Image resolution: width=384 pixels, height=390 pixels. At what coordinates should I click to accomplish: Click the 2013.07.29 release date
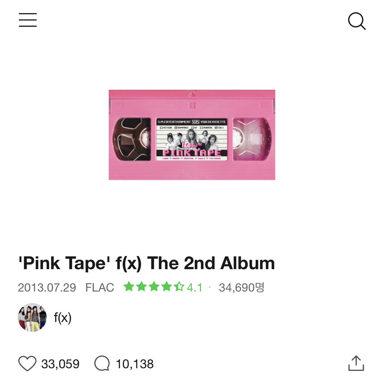[47, 287]
